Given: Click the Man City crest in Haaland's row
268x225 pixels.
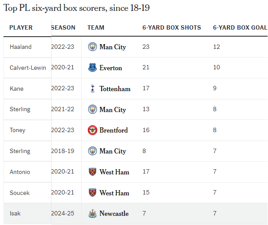Looking at the screenshot, I should point(92,47).
